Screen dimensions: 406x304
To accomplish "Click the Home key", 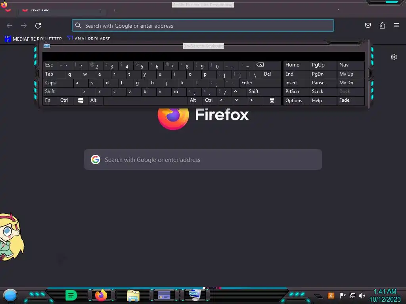I will tap(296, 65).
